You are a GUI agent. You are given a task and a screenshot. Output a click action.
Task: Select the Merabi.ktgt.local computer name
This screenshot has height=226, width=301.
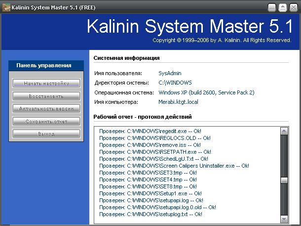click(178, 102)
